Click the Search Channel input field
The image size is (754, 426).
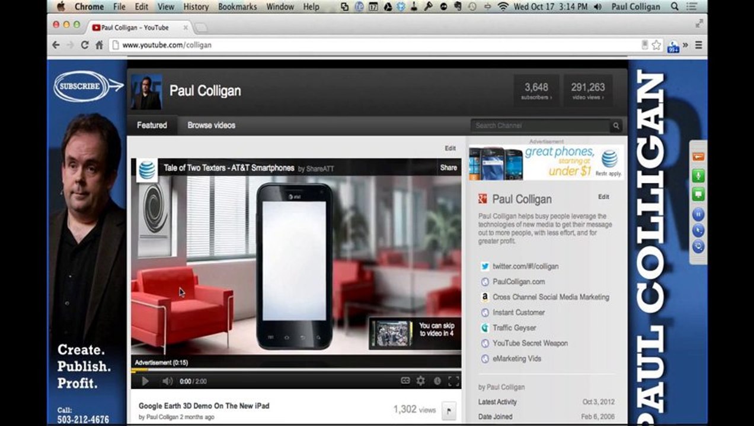(x=541, y=125)
